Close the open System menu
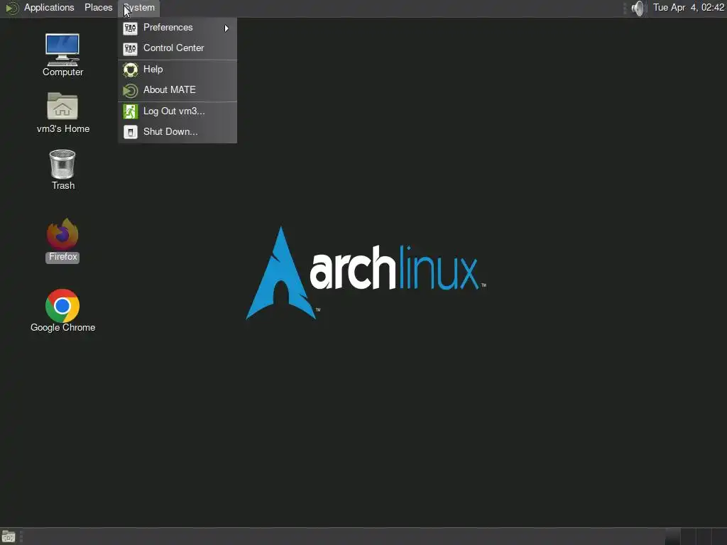The width and height of the screenshot is (727, 545). pyautogui.click(x=139, y=8)
